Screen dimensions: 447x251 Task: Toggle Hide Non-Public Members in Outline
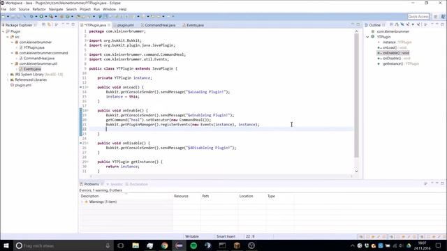tap(413, 25)
